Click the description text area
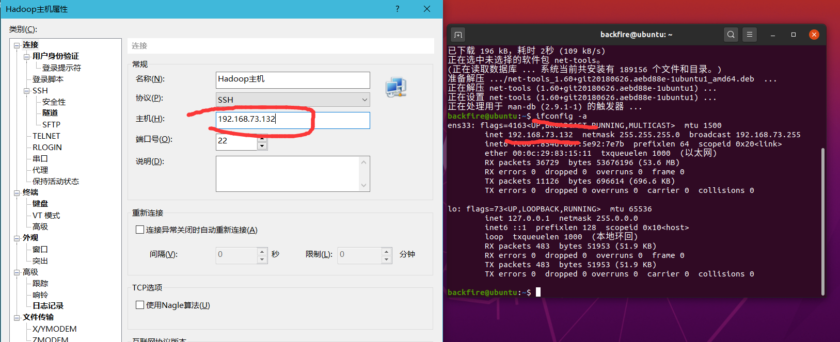Viewport: 840px width, 342px height. pyautogui.click(x=288, y=173)
